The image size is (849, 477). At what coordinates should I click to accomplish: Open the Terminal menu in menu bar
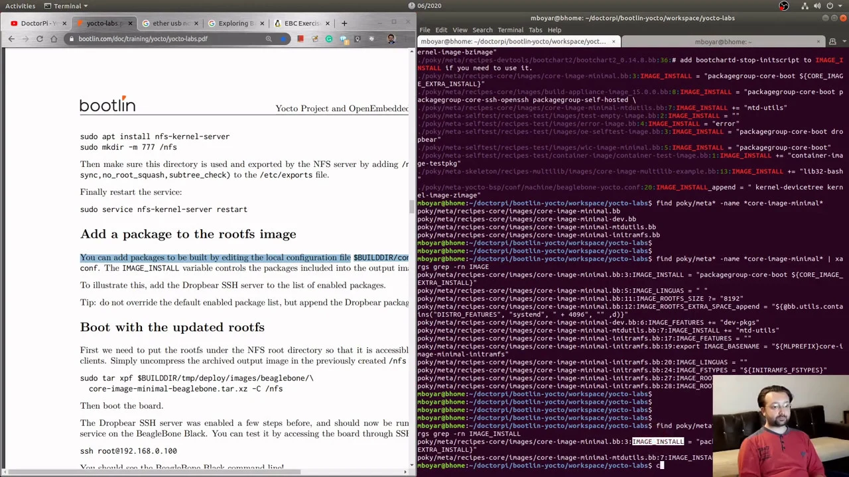[x=510, y=30]
